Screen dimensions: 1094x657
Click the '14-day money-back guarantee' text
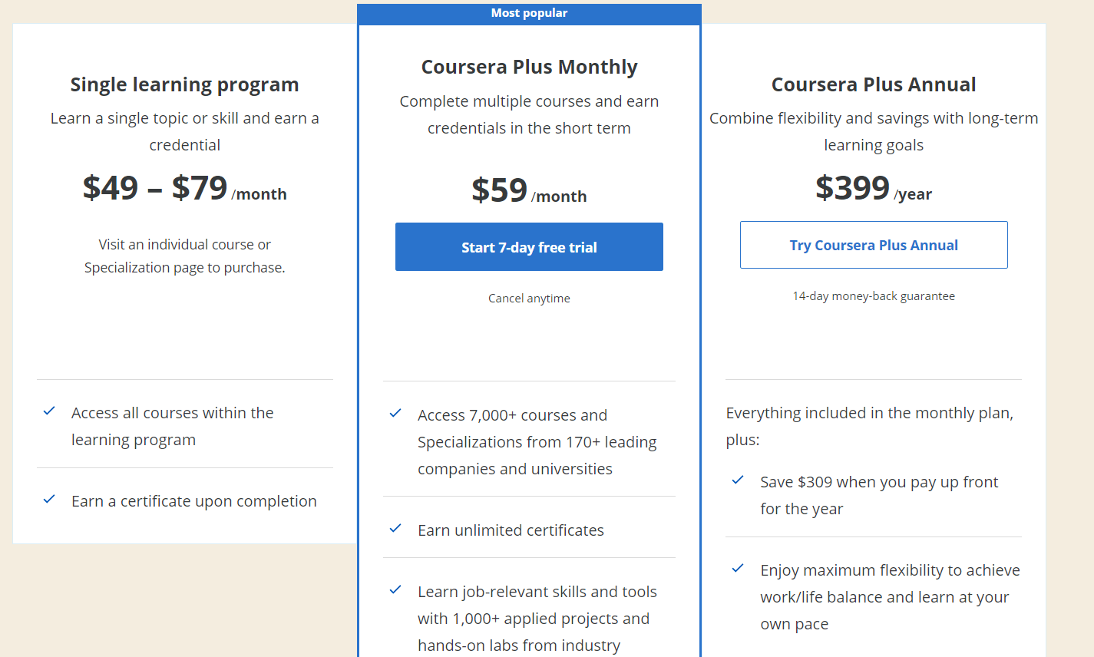click(873, 295)
